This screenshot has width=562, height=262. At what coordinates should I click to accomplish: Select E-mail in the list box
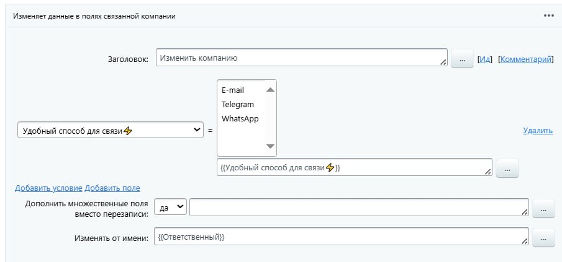point(233,90)
